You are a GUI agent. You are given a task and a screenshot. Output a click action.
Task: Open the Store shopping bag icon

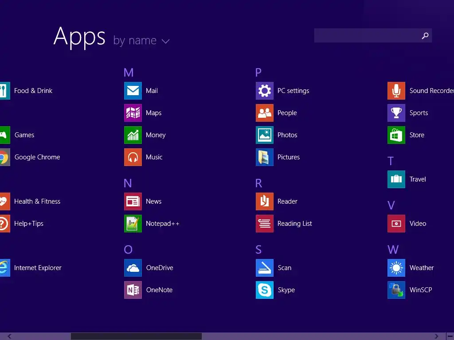396,135
